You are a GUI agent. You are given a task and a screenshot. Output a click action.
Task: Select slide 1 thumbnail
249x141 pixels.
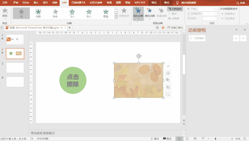tap(15, 39)
